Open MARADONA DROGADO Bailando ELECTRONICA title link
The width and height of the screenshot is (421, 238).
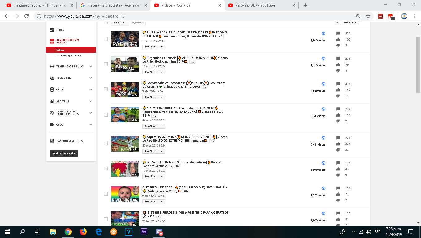point(182,112)
